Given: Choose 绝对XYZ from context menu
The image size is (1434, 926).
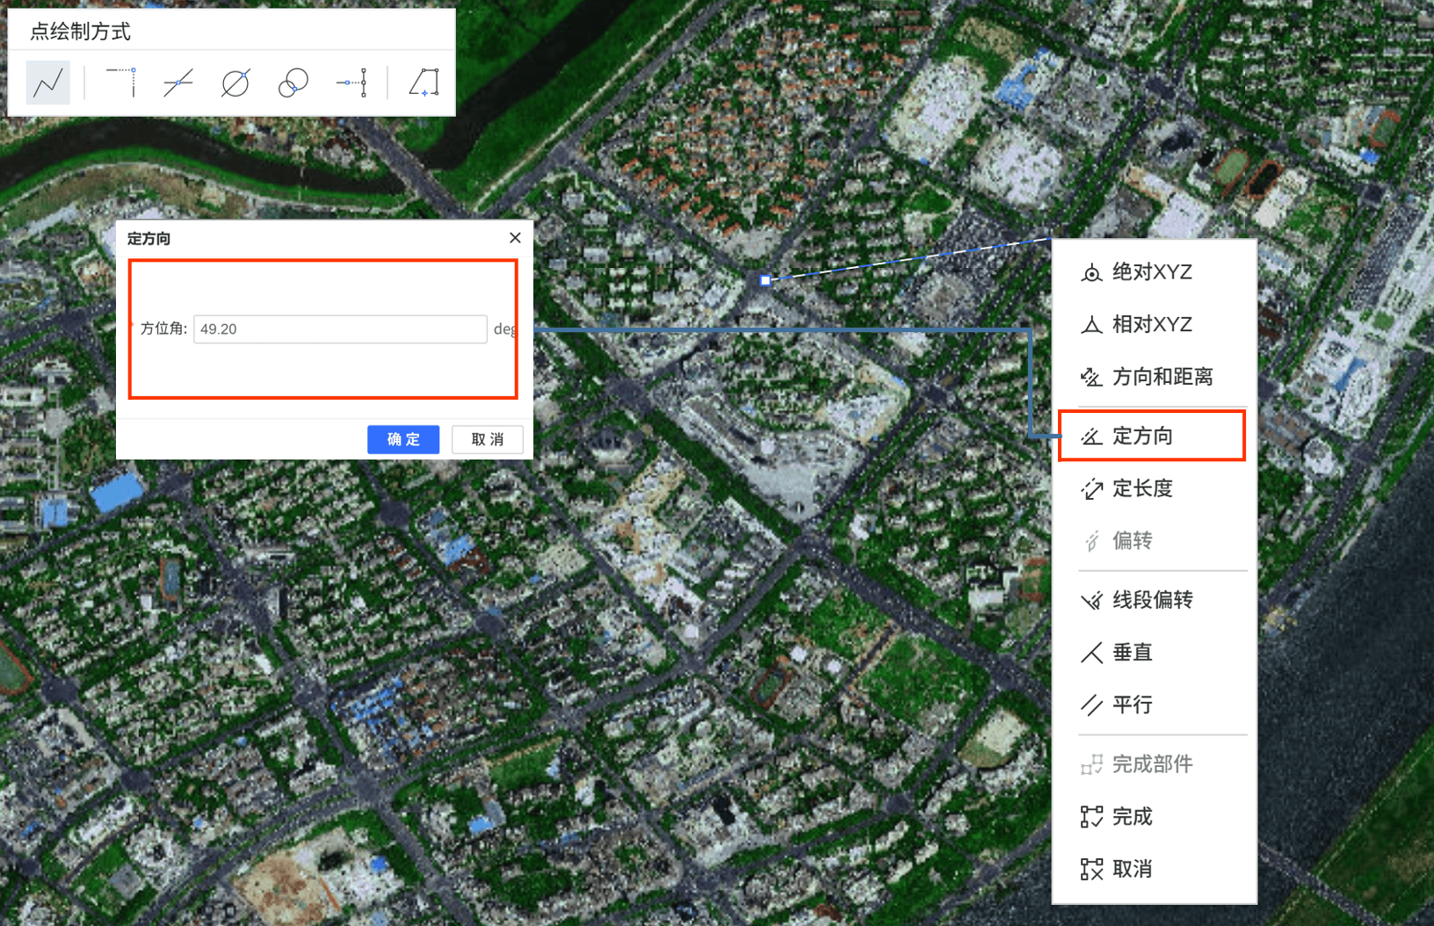Looking at the screenshot, I should [x=1151, y=272].
